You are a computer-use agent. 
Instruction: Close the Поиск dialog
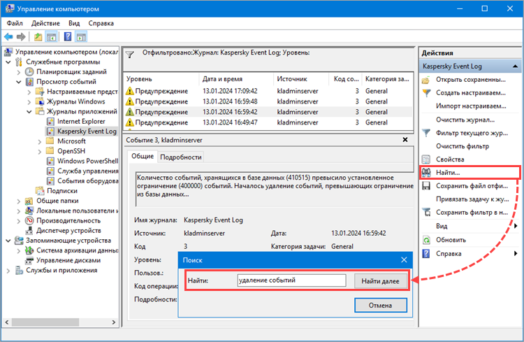(404, 260)
